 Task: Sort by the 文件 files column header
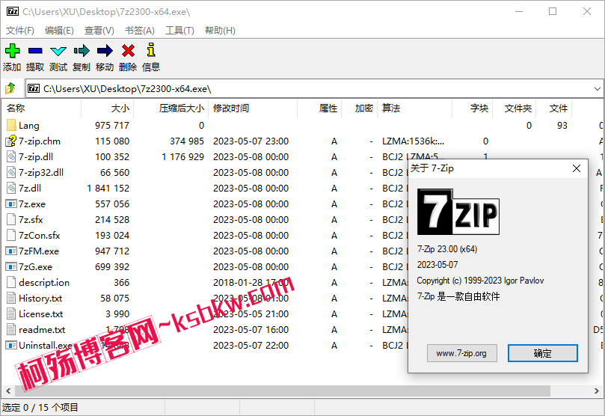coord(554,108)
